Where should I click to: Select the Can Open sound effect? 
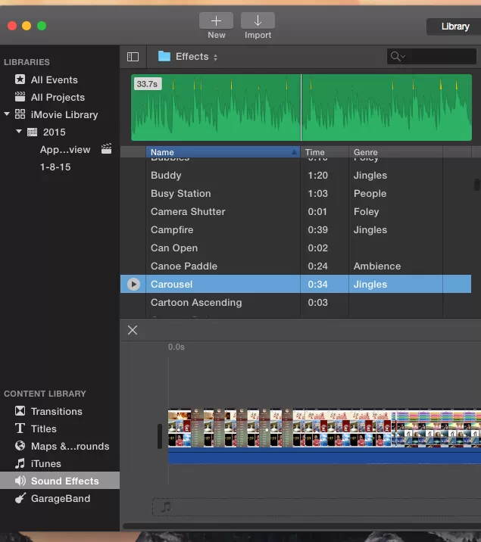(174, 248)
